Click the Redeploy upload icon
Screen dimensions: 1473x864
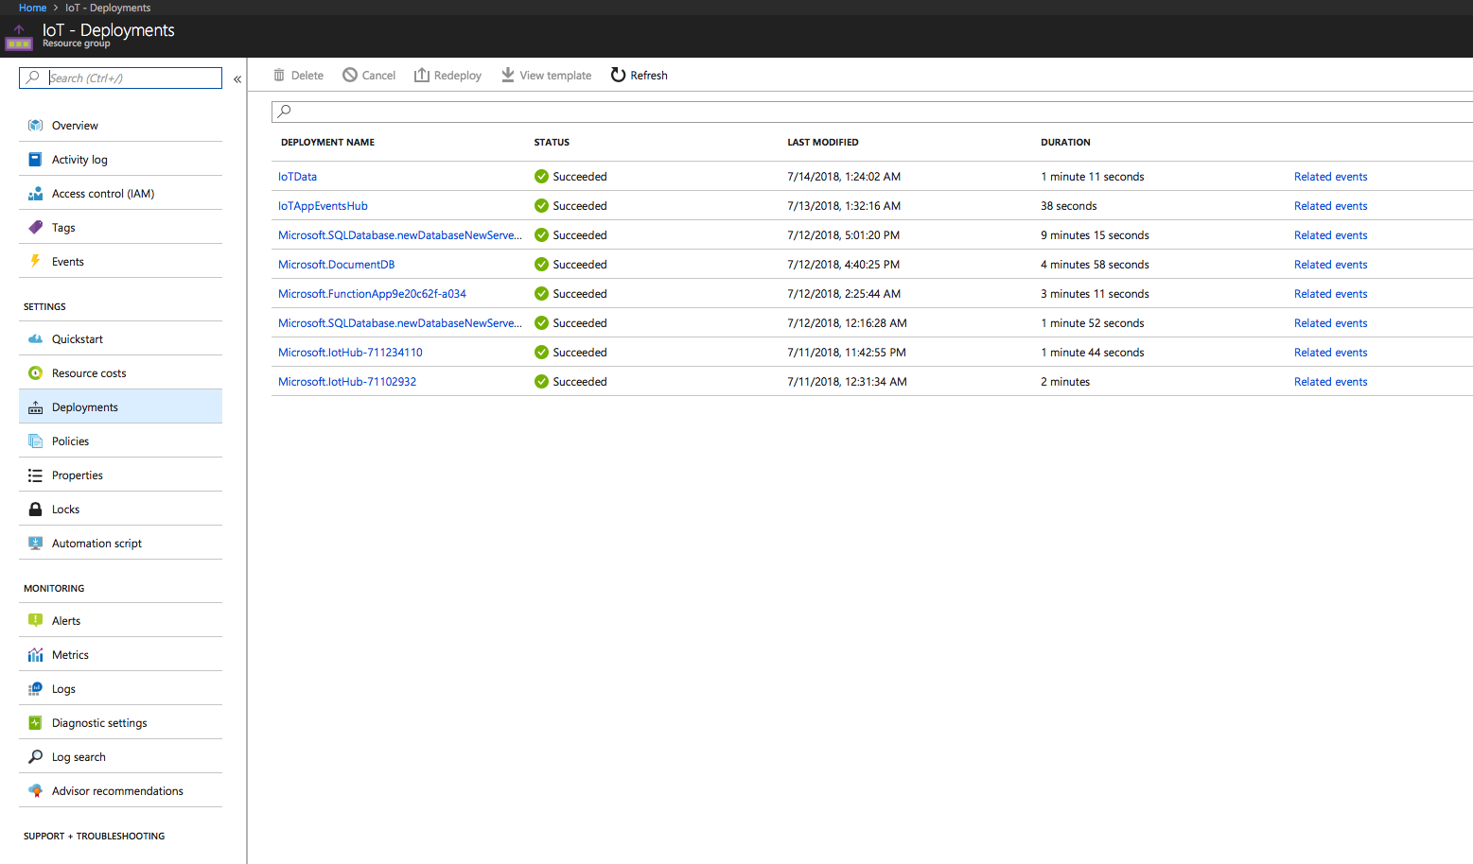[422, 75]
